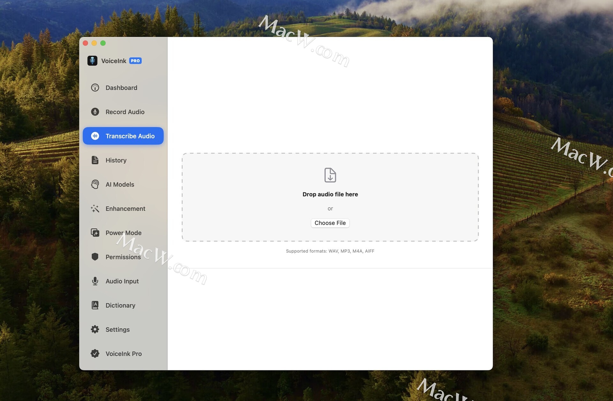This screenshot has height=401, width=613.
Task: Go to Record Audio
Action: tap(123, 112)
